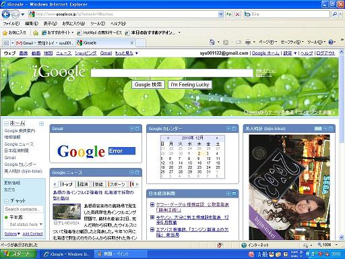
Task: Expand the first 日本経済新聞 headline plus icon
Action: point(152,204)
